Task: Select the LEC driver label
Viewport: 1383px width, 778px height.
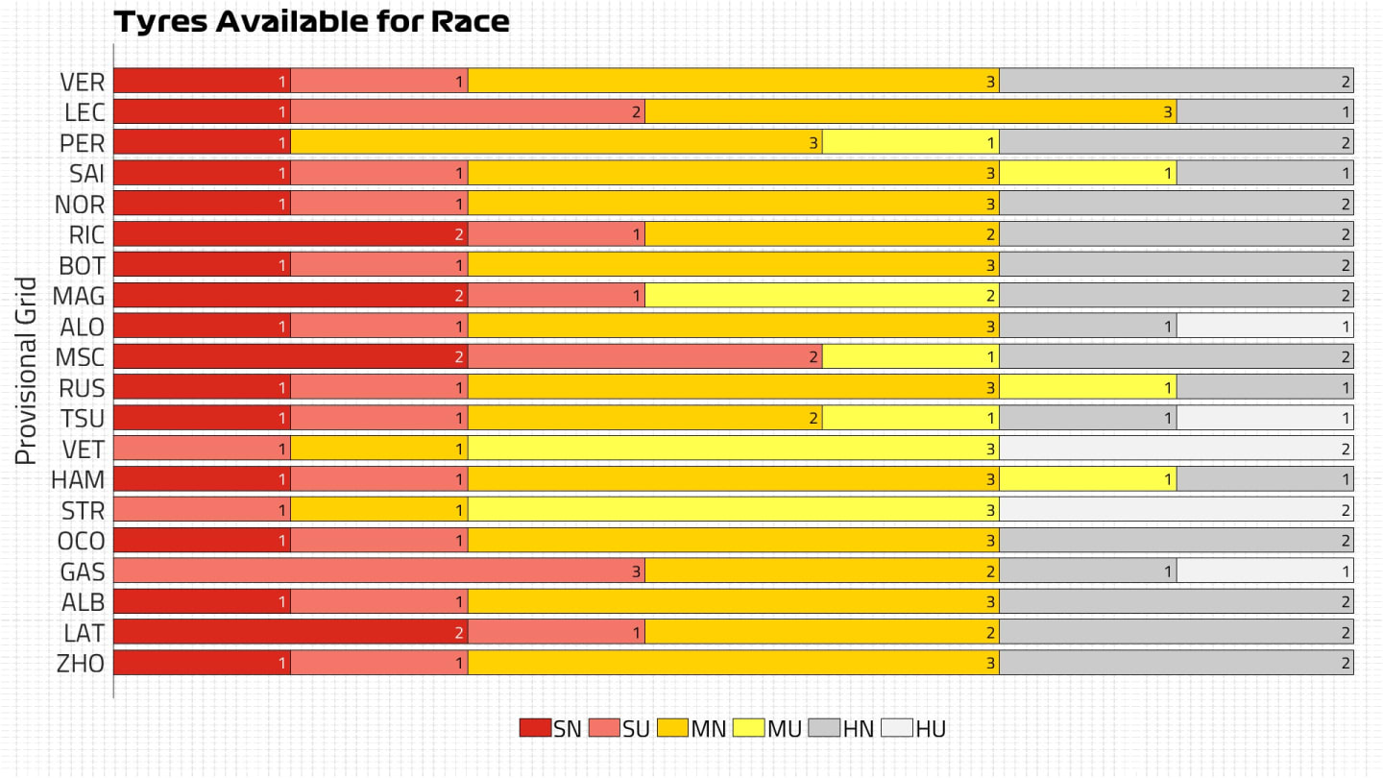Action: [85, 112]
